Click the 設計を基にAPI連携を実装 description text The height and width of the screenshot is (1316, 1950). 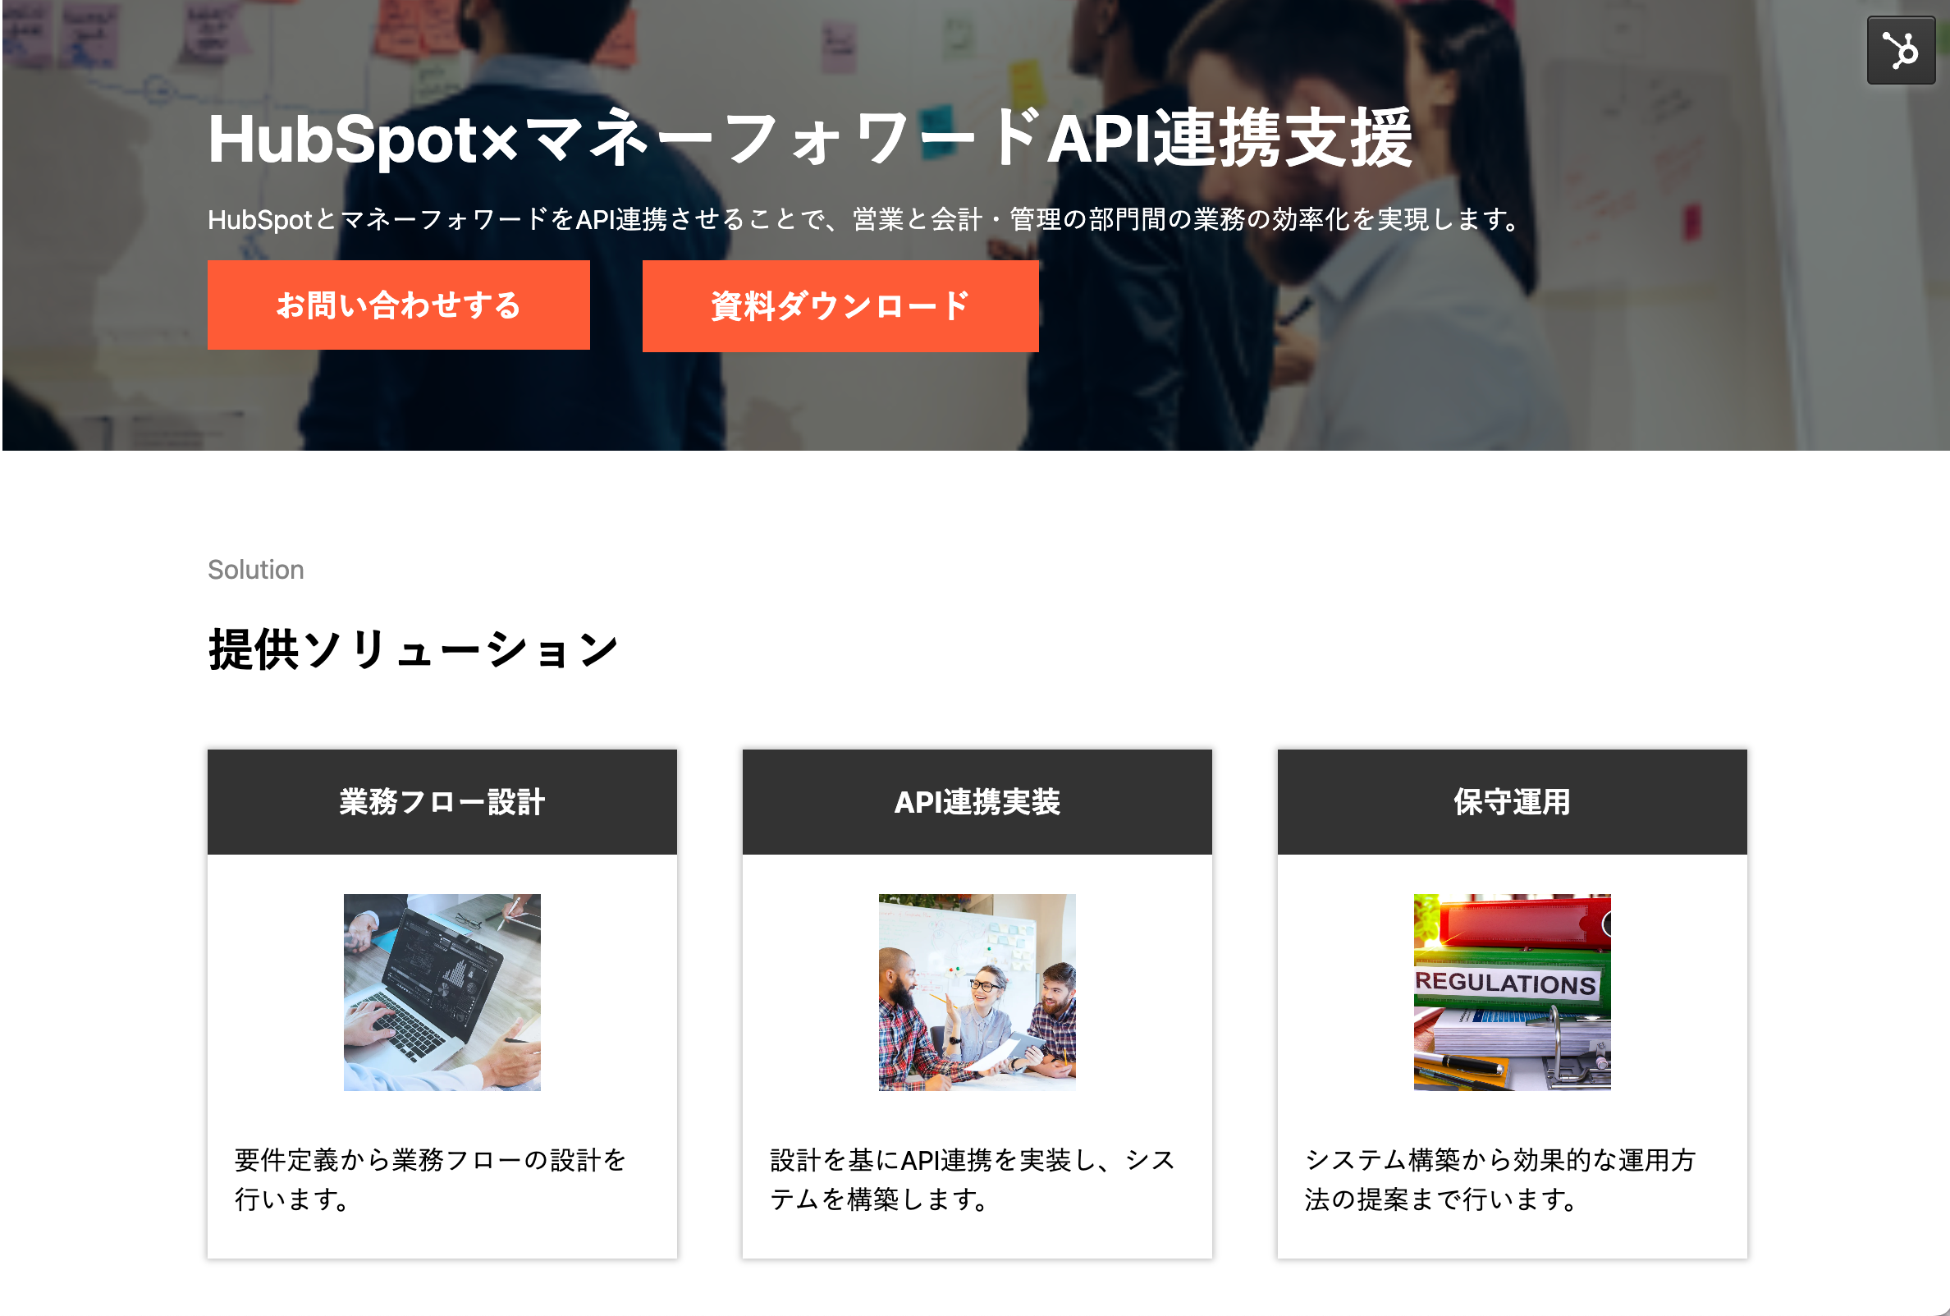click(973, 1179)
